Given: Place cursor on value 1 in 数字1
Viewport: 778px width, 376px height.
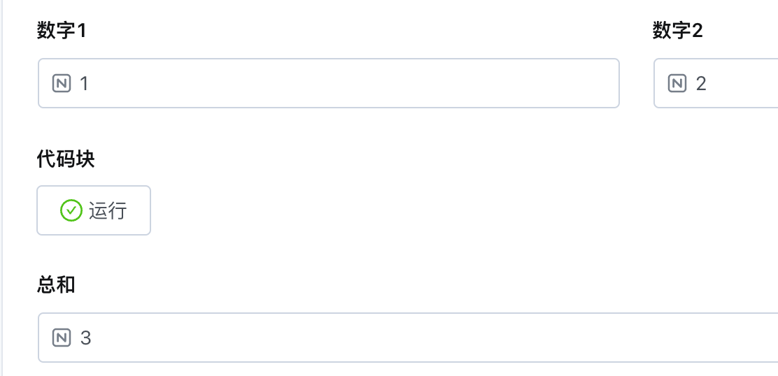Looking at the screenshot, I should tap(85, 84).
